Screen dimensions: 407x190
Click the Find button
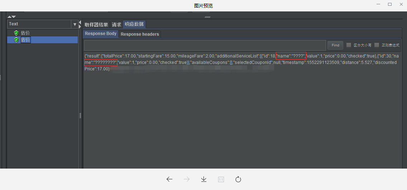click(x=335, y=45)
